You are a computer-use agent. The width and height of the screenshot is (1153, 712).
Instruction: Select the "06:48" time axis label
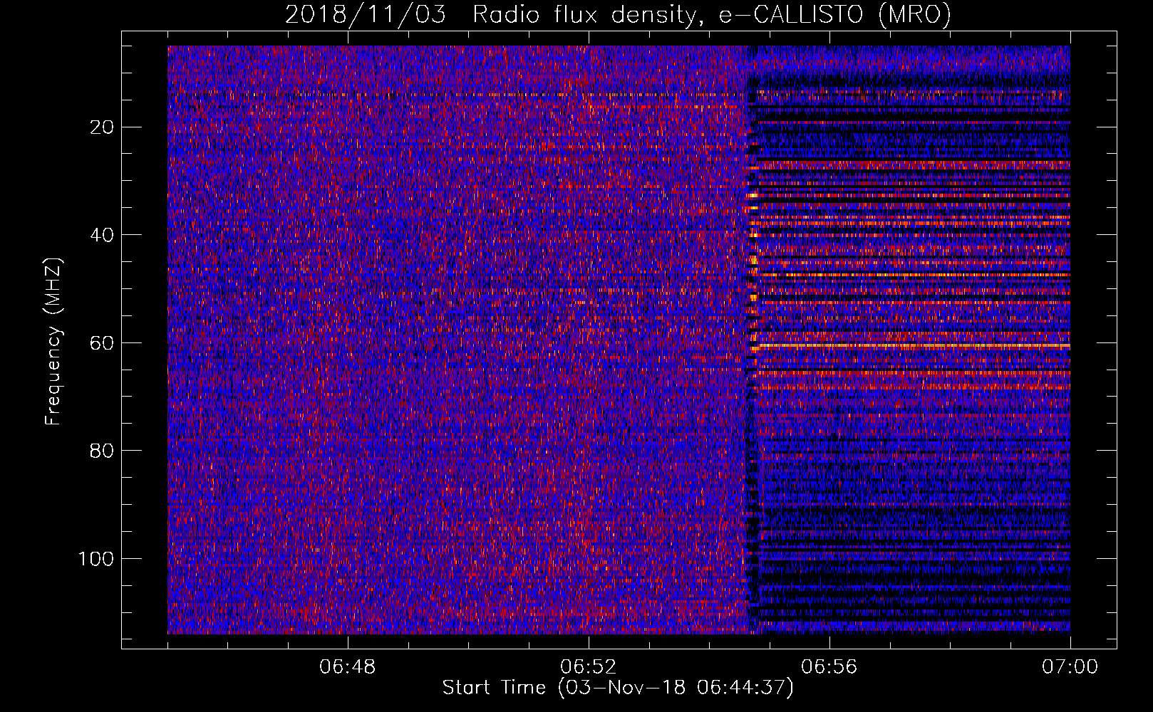pos(347,667)
